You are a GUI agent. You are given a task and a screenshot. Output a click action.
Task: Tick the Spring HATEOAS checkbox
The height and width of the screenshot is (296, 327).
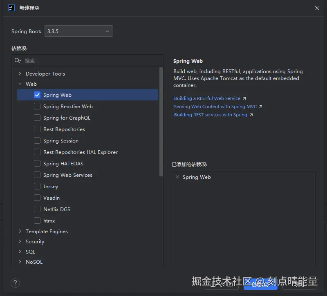(37, 164)
